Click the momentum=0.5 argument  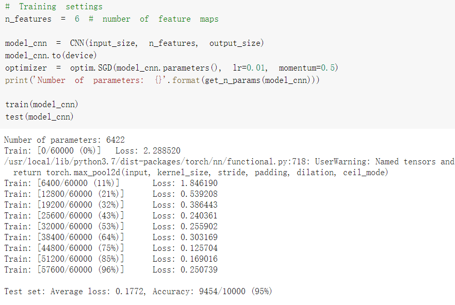coord(308,68)
